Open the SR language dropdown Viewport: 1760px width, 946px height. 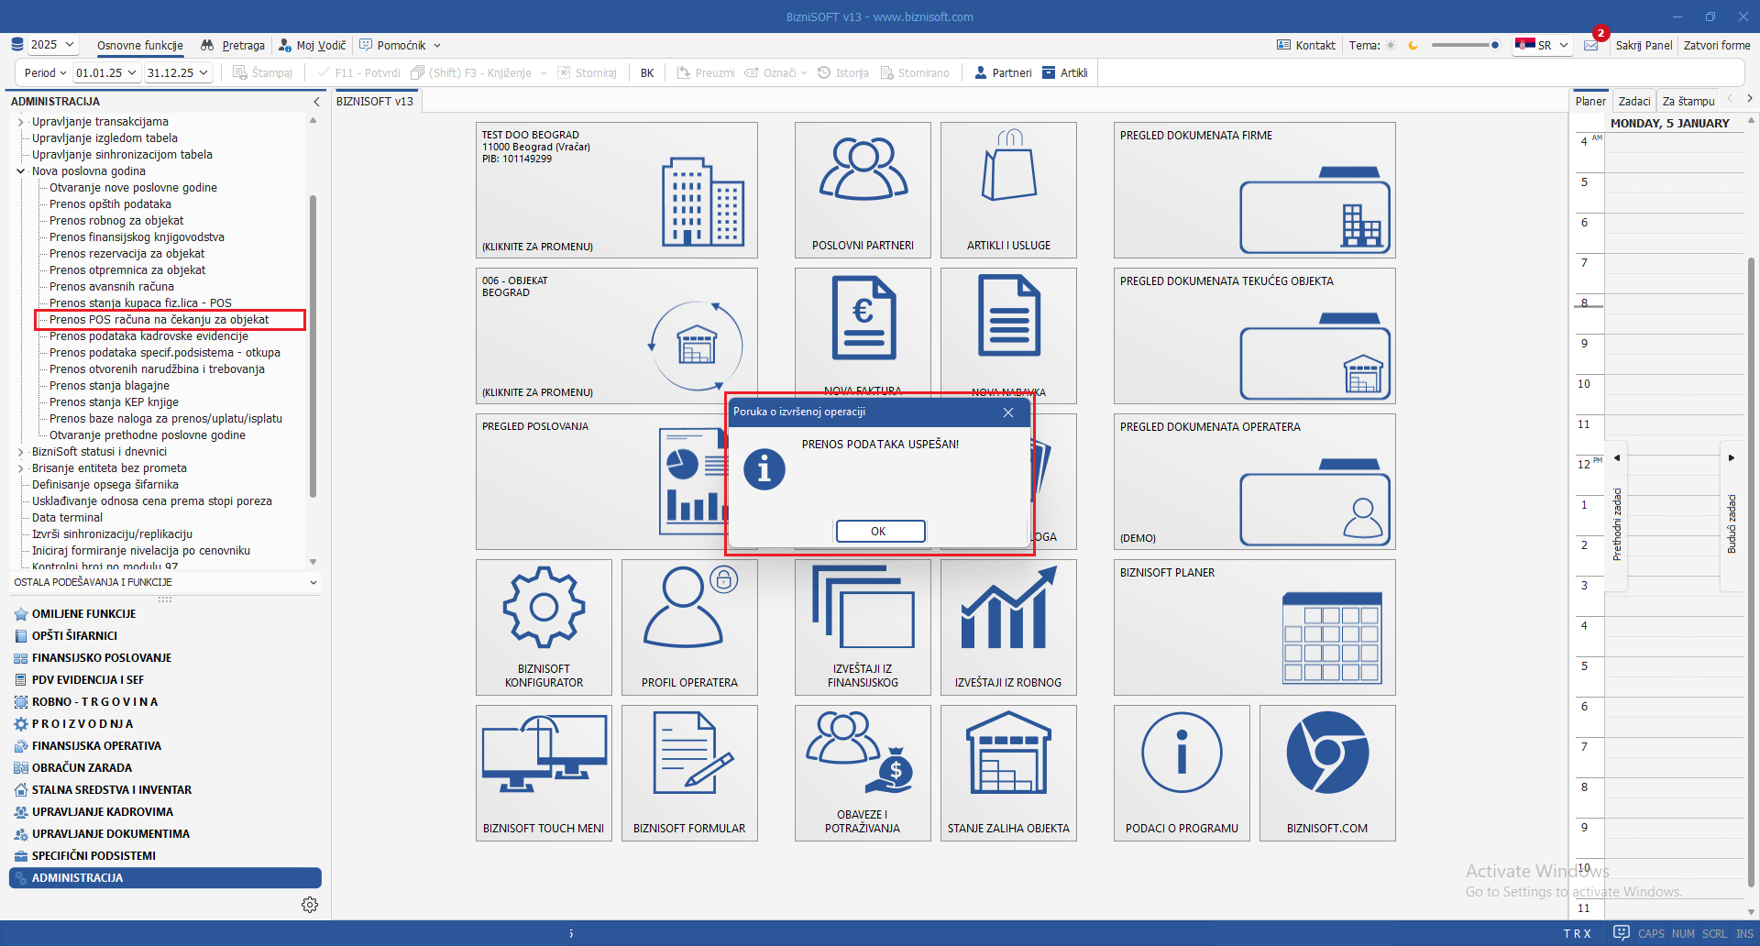pyautogui.click(x=1544, y=45)
